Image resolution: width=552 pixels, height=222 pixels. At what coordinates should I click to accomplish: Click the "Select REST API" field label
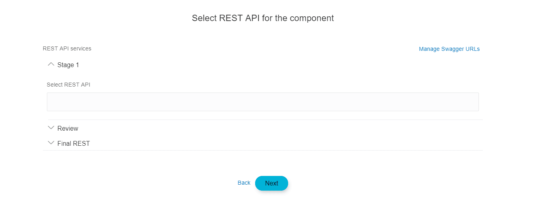(x=68, y=85)
